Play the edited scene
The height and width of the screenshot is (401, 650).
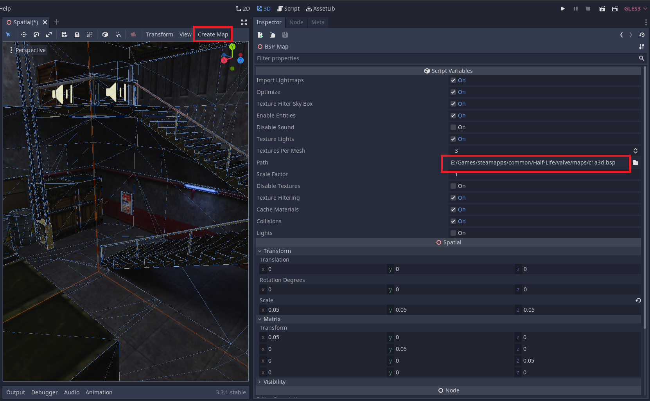[602, 9]
